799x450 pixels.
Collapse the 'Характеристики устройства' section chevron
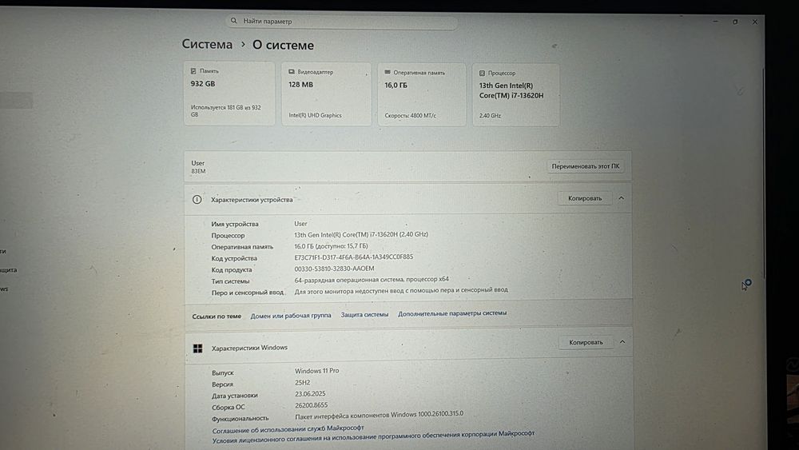coord(621,198)
